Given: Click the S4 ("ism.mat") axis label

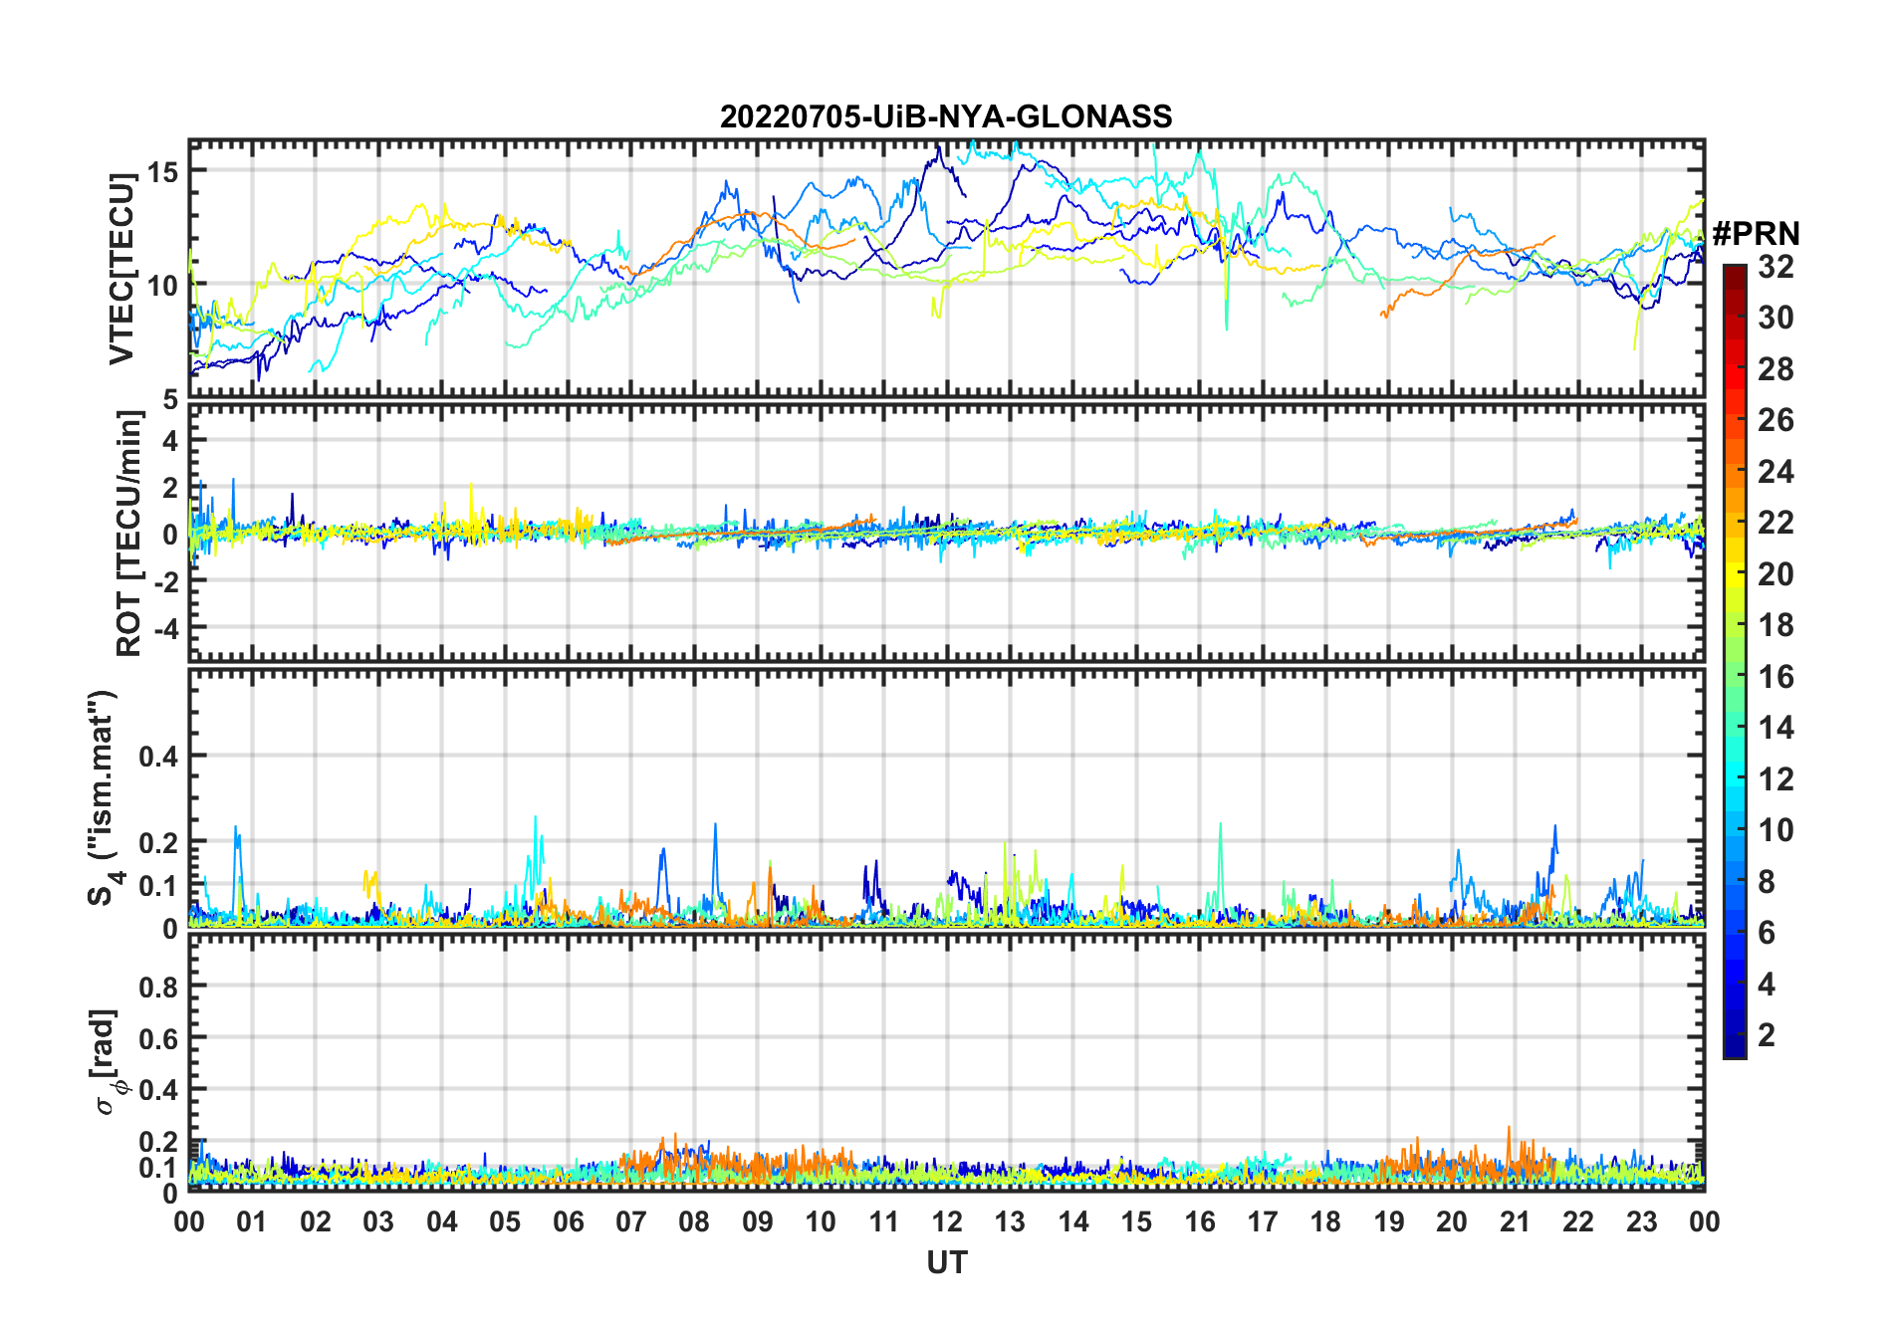Looking at the screenshot, I should coord(104,797).
